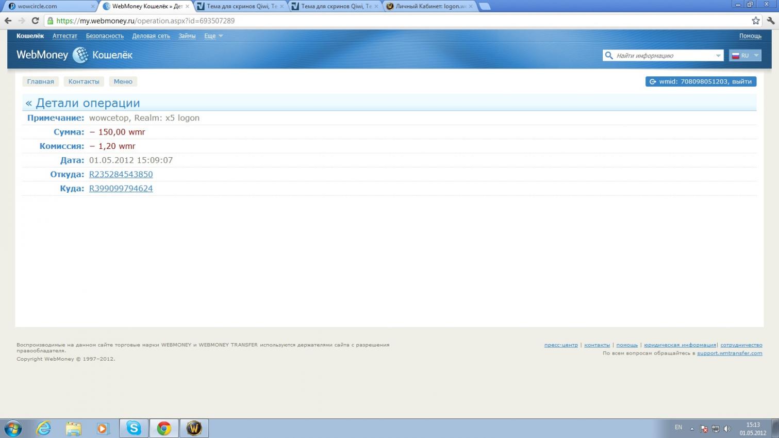Open Chrome wrench settings menu
The height and width of the screenshot is (438, 779).
[770, 21]
